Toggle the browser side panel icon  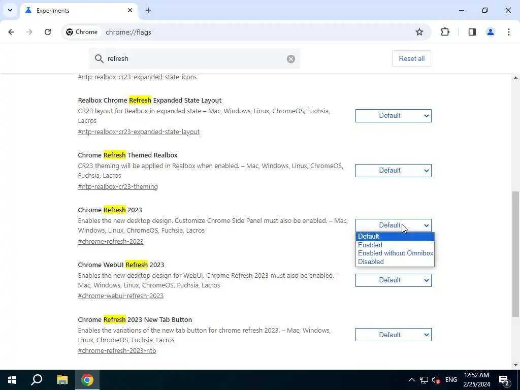[472, 32]
